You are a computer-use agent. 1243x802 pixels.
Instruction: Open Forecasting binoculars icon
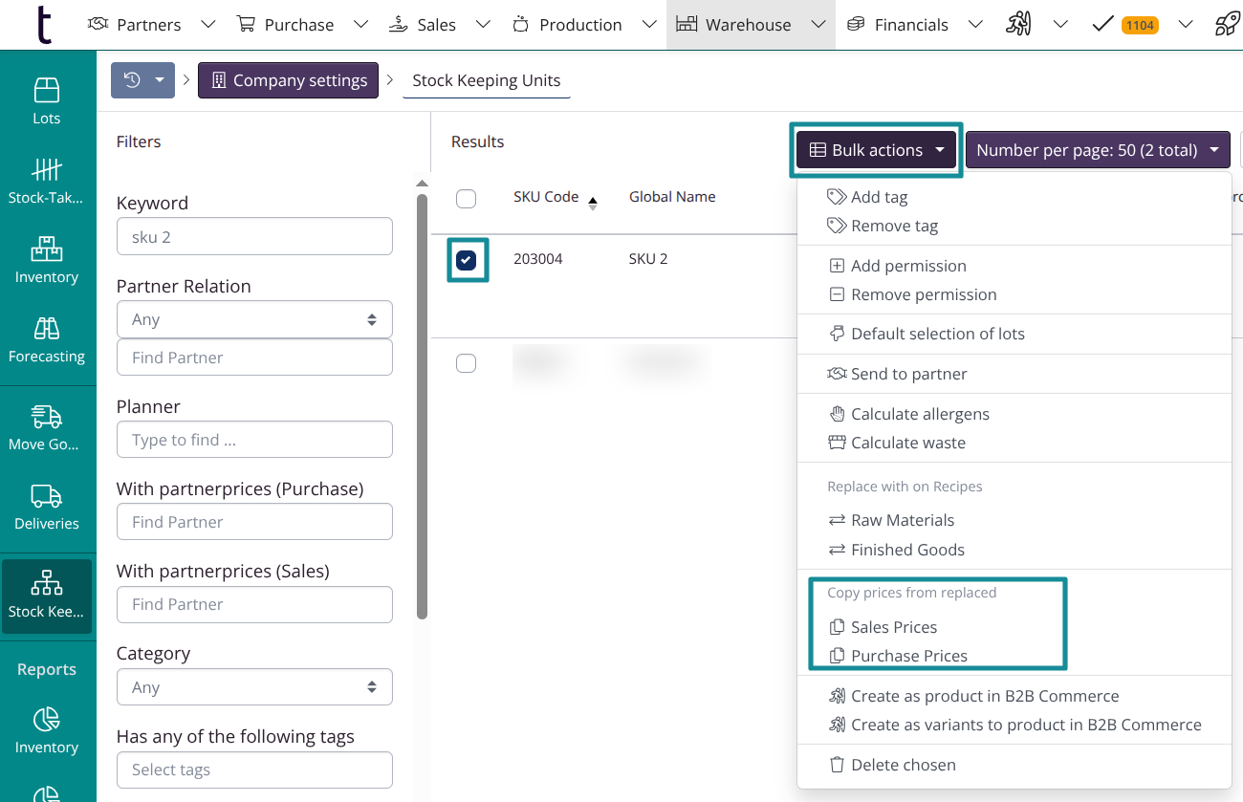click(x=46, y=328)
